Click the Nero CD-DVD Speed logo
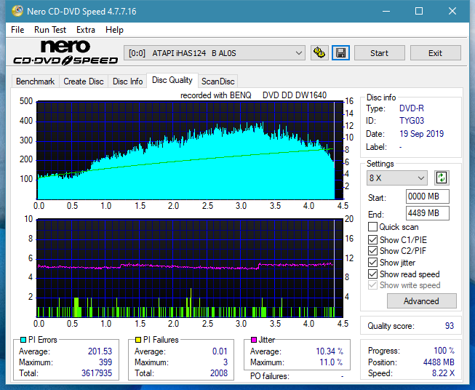The image size is (475, 390). click(65, 52)
